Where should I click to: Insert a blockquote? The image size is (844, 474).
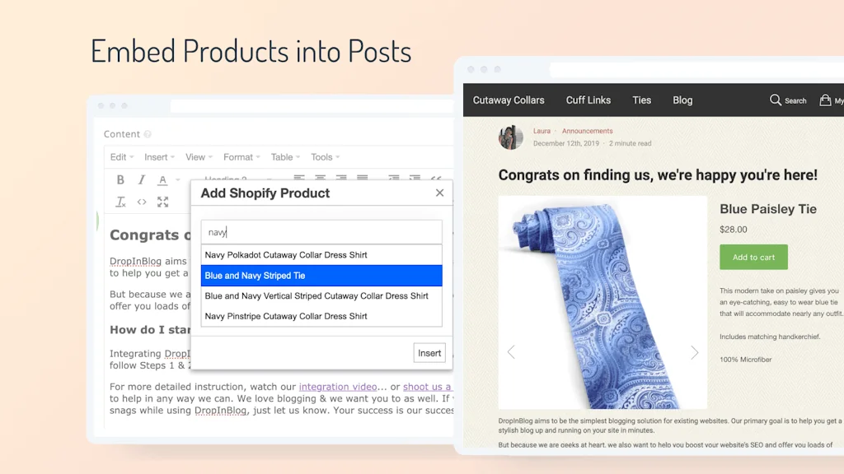(437, 179)
